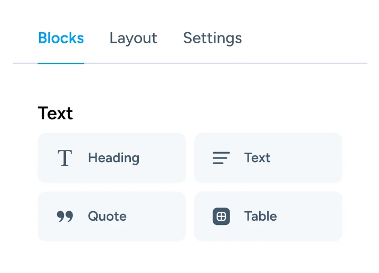Image resolution: width=379 pixels, height=273 pixels.
Task: Click the "Text" label inside the Text block
Action: point(257,158)
